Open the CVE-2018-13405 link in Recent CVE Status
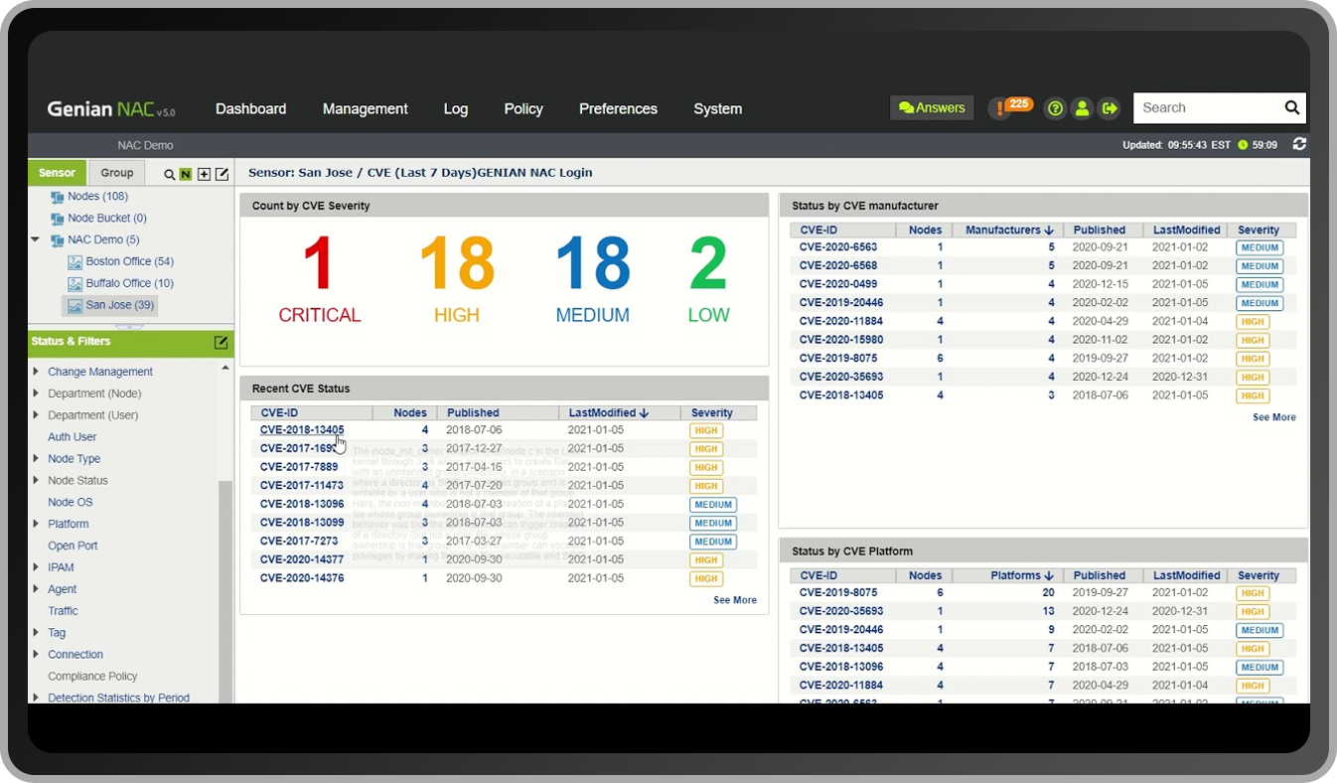 [x=302, y=430]
